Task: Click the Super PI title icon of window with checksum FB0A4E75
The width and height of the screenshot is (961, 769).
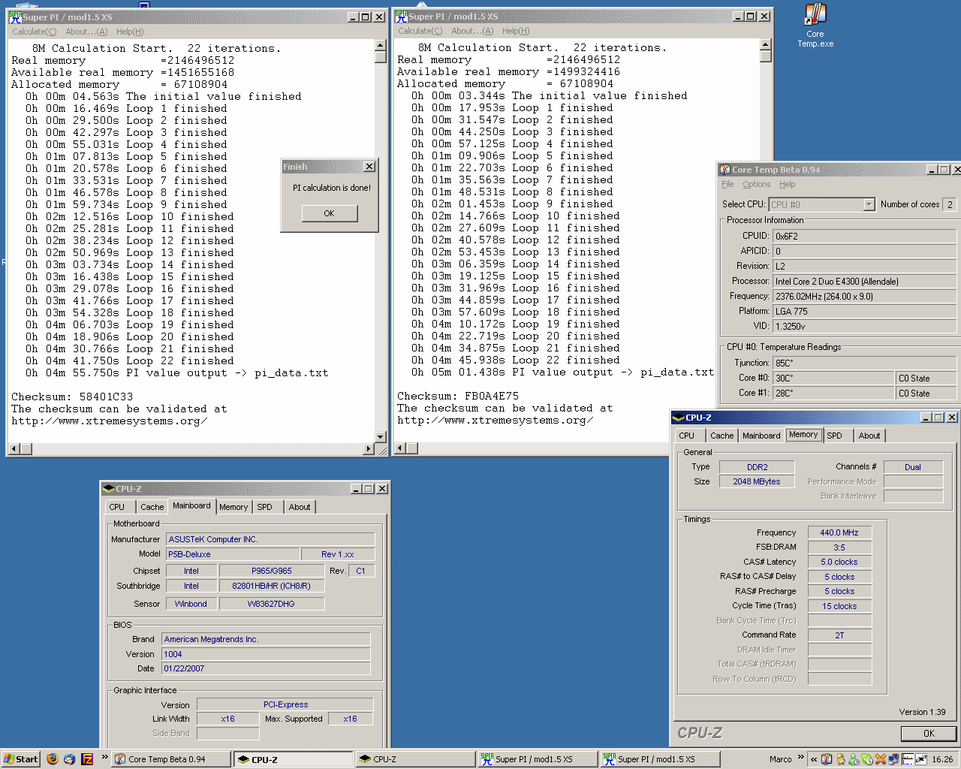Action: (x=401, y=16)
